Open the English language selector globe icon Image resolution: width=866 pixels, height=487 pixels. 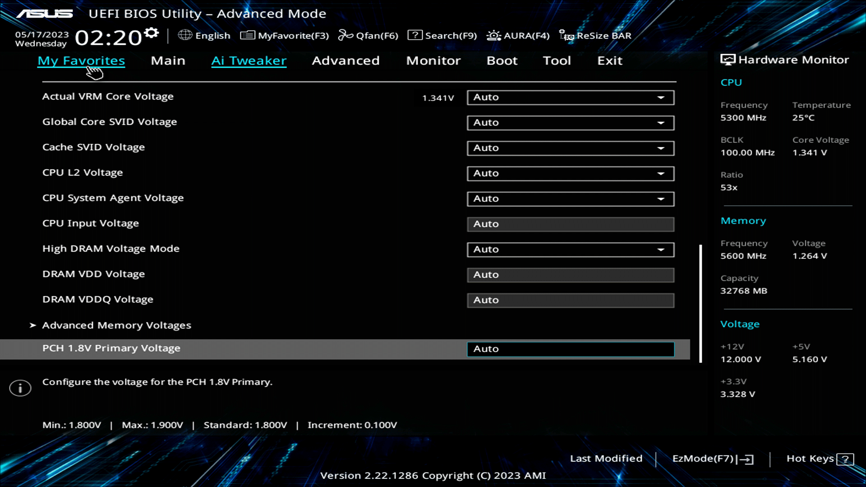point(185,35)
